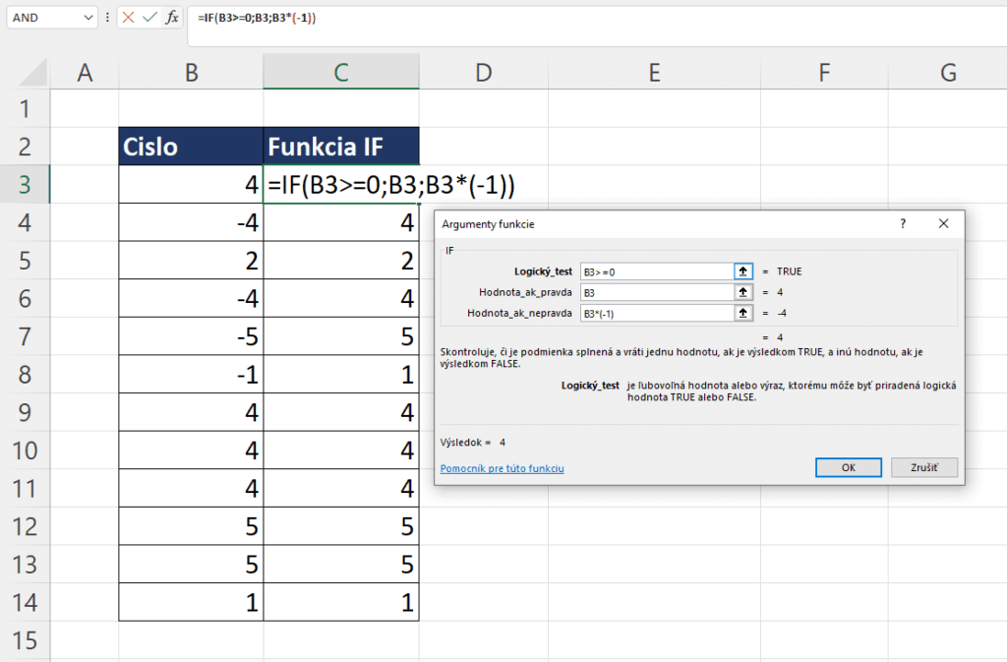This screenshot has height=662, width=1007.
Task: Click range selector icon beside Hodnota_ak_pravda
Action: pos(743,292)
